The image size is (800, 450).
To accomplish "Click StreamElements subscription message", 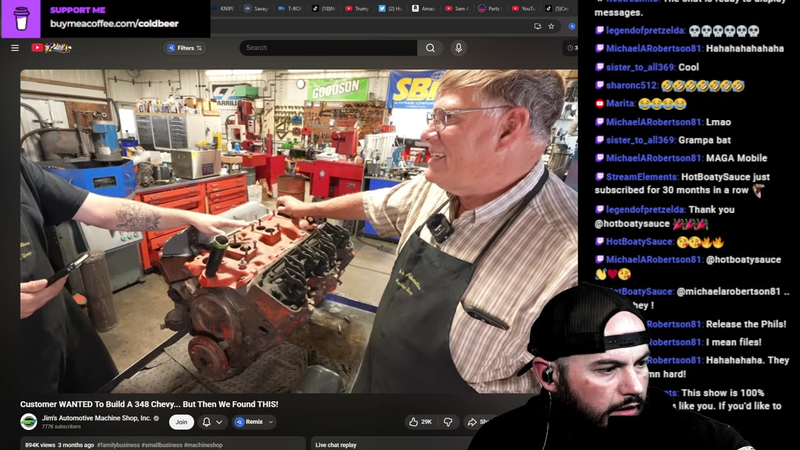I will [x=682, y=184].
